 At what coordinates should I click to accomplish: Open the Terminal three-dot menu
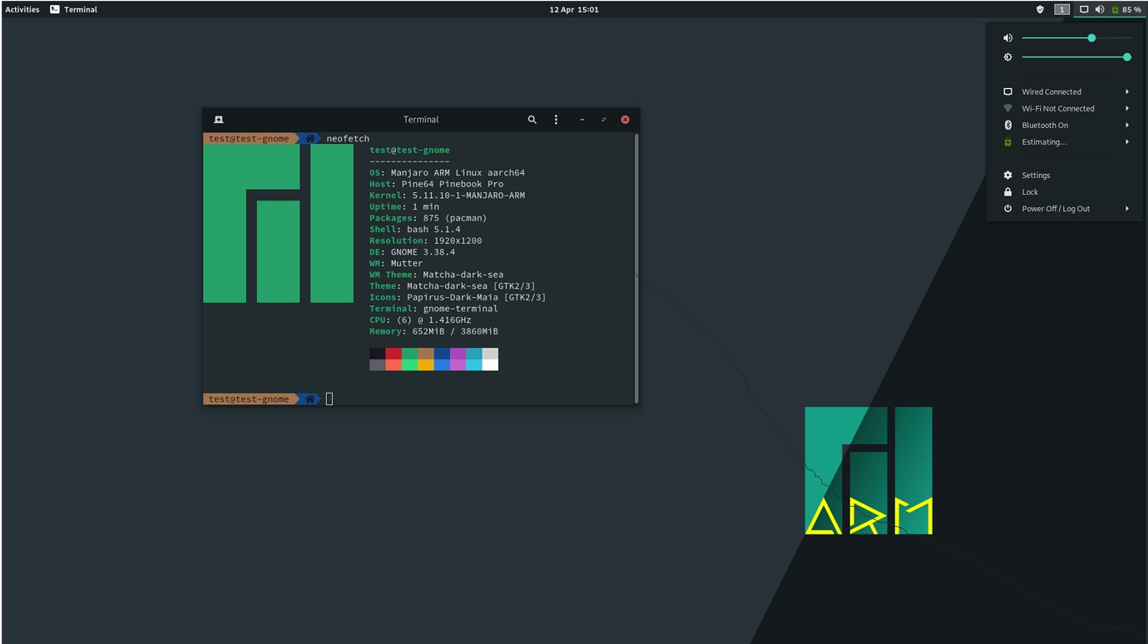tap(557, 120)
